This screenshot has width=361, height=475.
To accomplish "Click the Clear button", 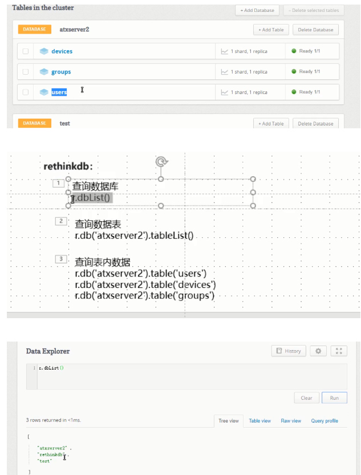I will pyautogui.click(x=306, y=398).
